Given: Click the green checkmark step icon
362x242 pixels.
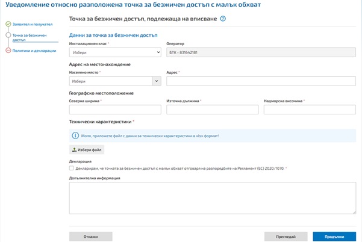Looking at the screenshot, I should [x=8, y=24].
